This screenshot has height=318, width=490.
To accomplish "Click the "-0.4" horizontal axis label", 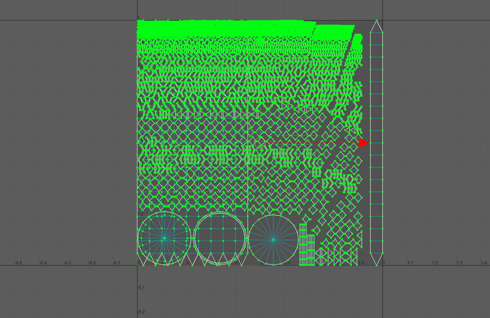I will point(43,263).
